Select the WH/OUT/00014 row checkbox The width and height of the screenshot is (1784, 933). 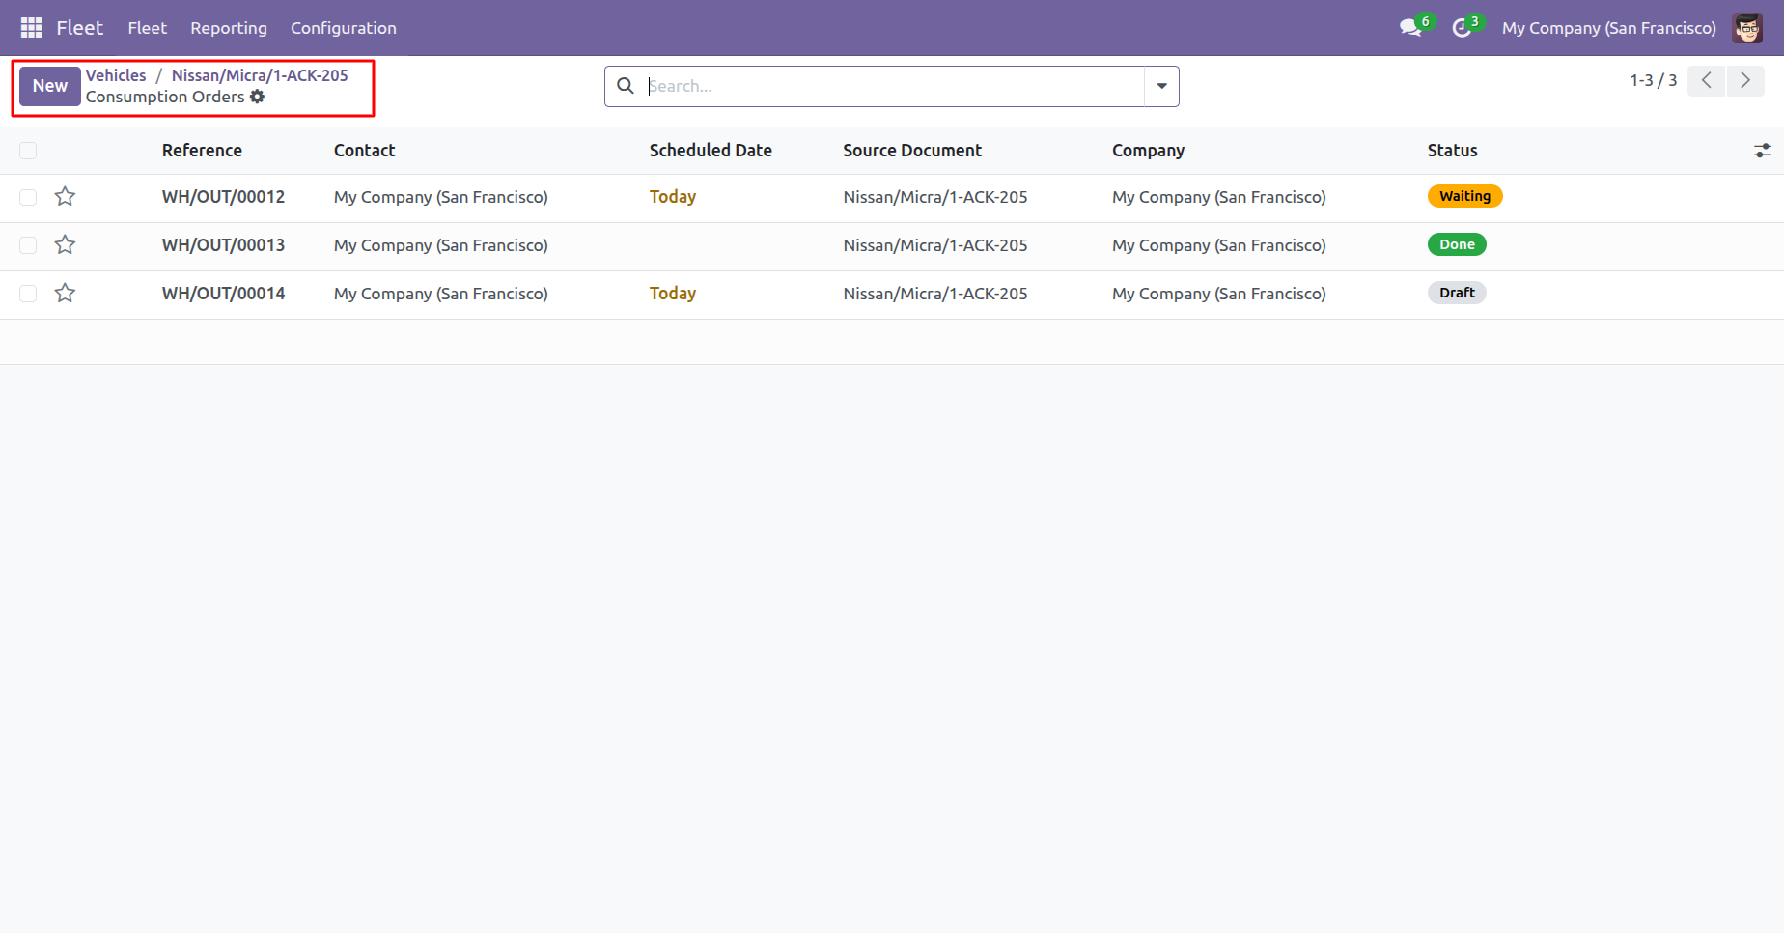tap(28, 294)
